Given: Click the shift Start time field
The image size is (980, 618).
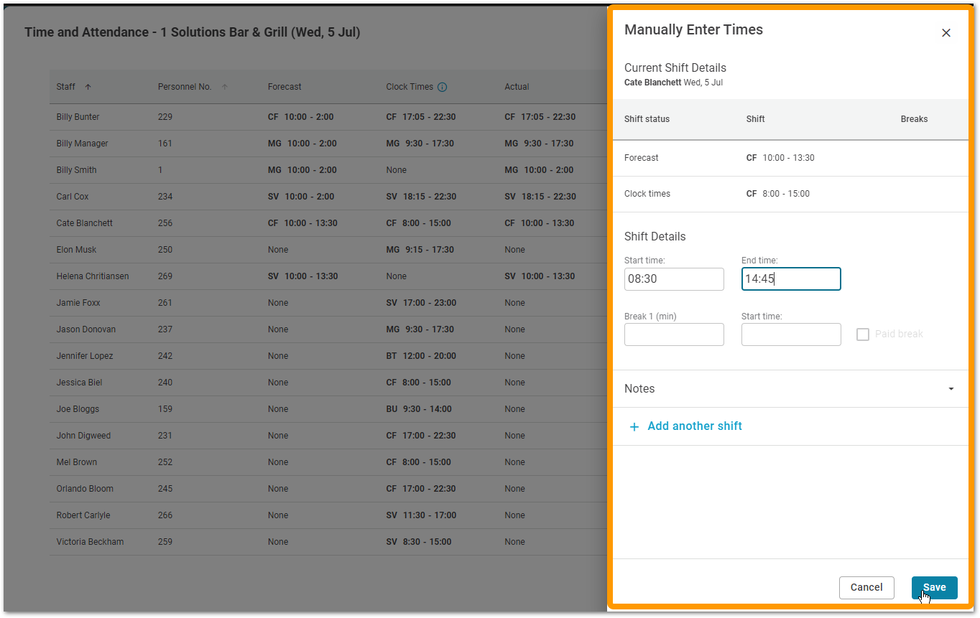Looking at the screenshot, I should click(x=674, y=279).
